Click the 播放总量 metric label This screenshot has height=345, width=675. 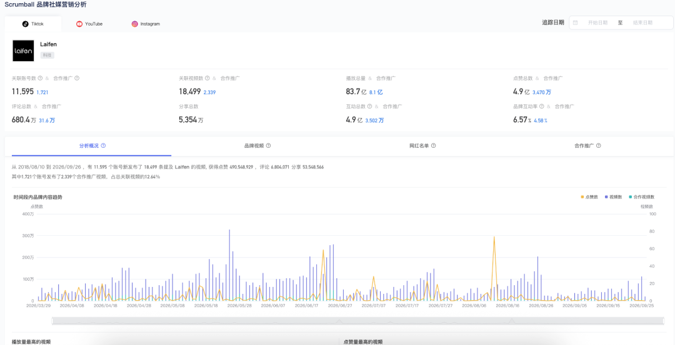[x=356, y=79]
